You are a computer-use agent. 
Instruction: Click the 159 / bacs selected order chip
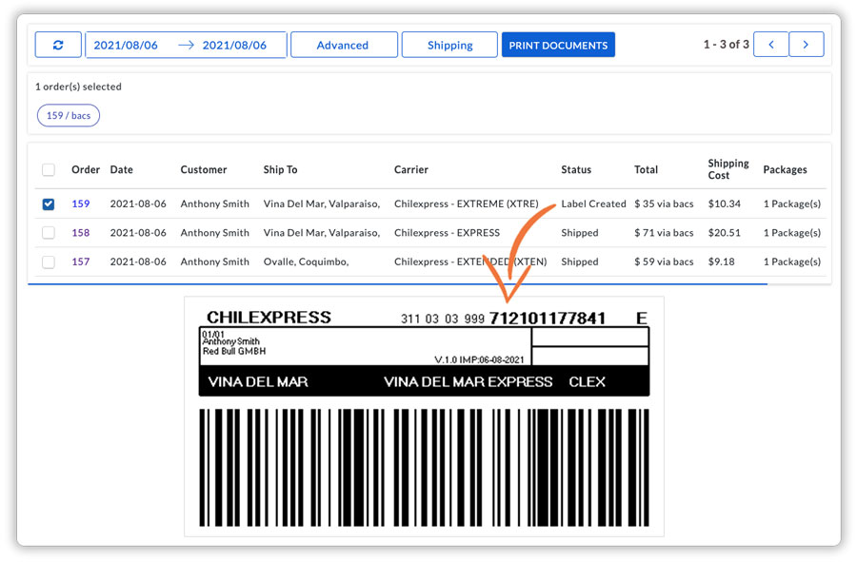(69, 115)
